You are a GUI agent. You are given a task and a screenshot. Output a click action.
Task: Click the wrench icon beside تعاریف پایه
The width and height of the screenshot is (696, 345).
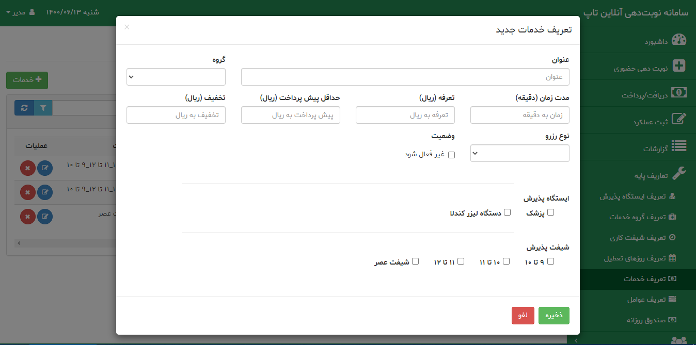click(679, 173)
